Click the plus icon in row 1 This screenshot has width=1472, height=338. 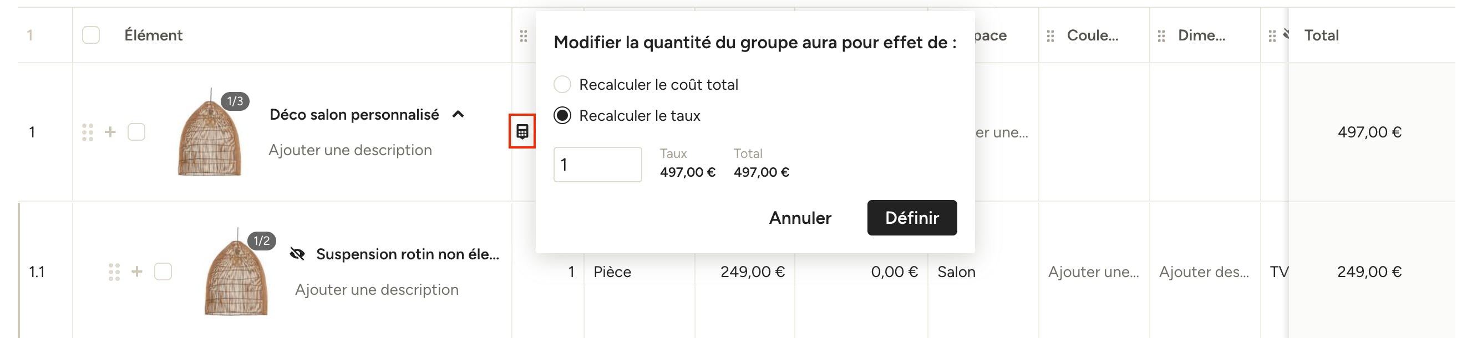point(110,132)
